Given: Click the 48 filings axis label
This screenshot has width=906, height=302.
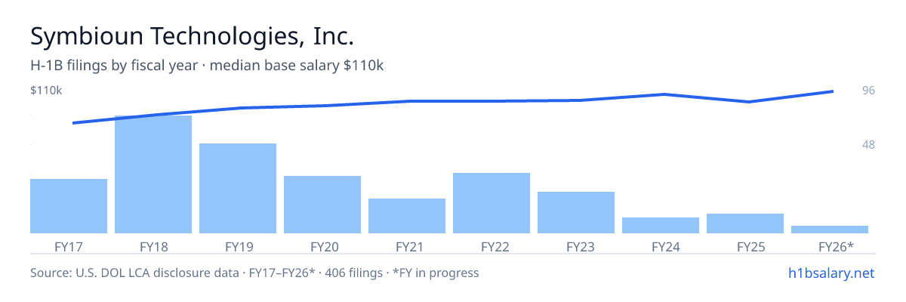Looking at the screenshot, I should tap(868, 144).
